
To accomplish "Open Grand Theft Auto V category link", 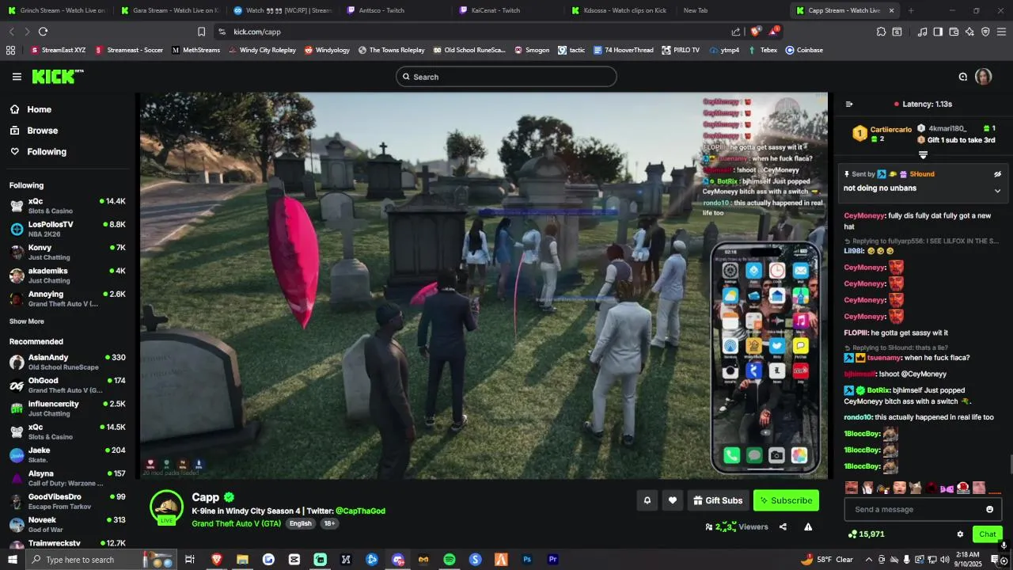I will [x=236, y=524].
